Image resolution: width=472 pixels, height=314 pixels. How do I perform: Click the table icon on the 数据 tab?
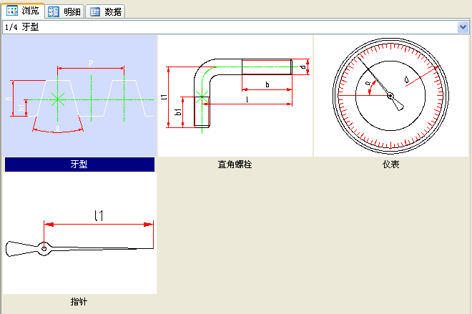point(95,11)
